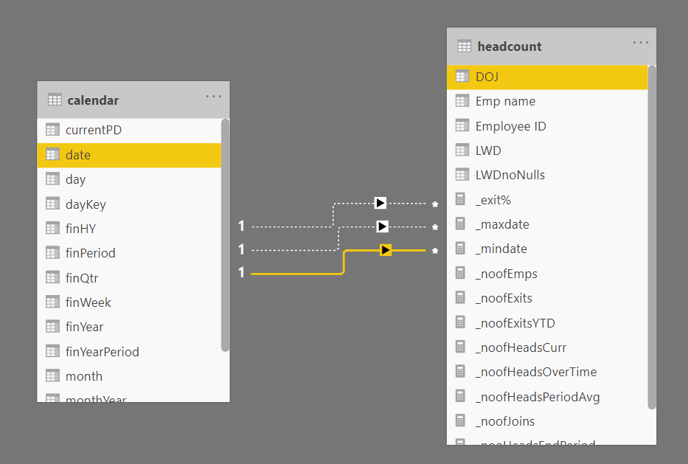688x464 pixels.
Task: Click the vertical scrollbar of calendar table
Action: point(225,235)
